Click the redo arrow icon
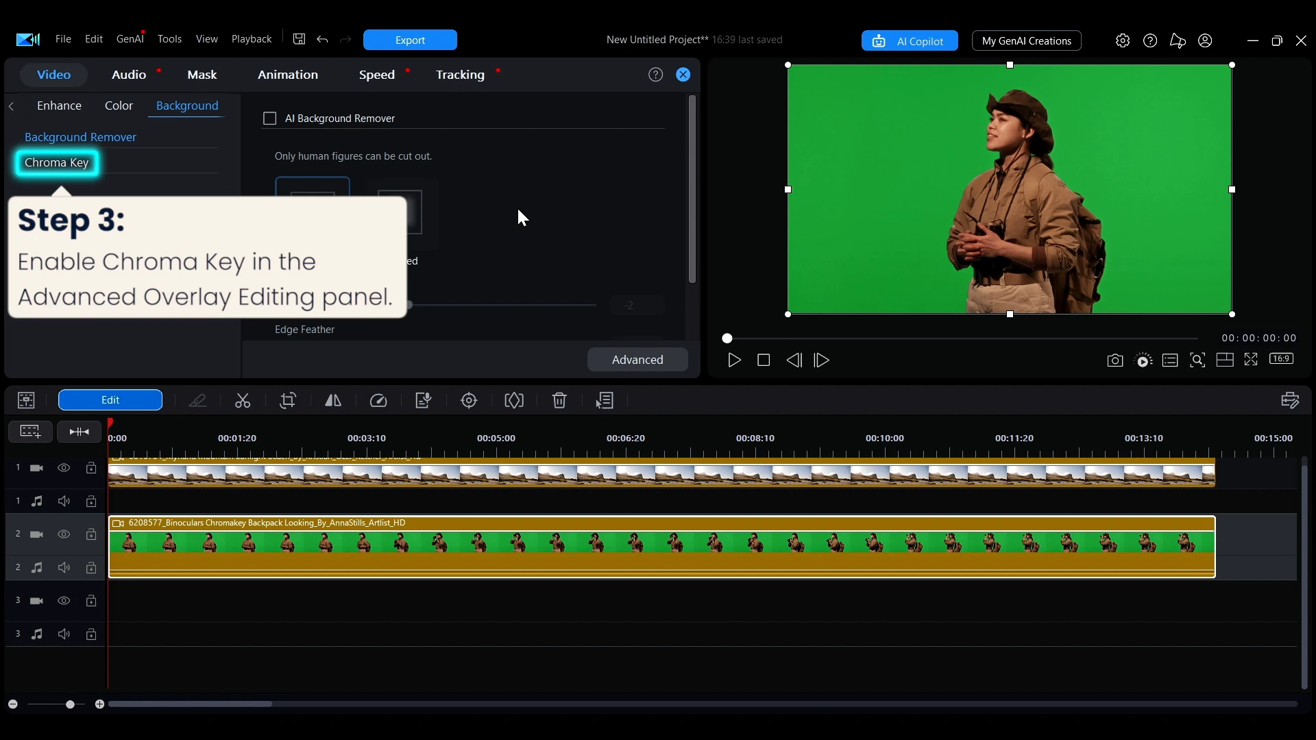 pyautogui.click(x=345, y=40)
